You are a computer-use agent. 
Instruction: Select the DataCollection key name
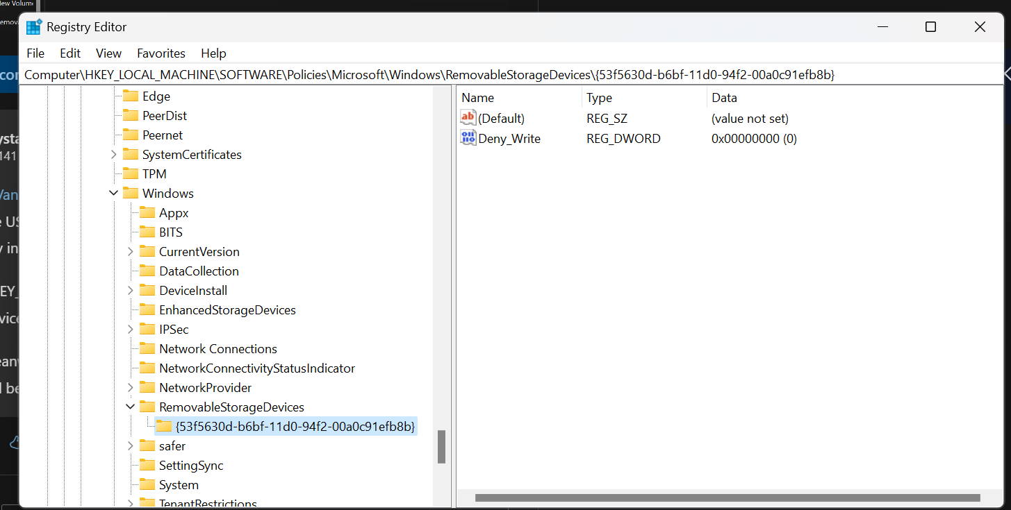click(199, 271)
